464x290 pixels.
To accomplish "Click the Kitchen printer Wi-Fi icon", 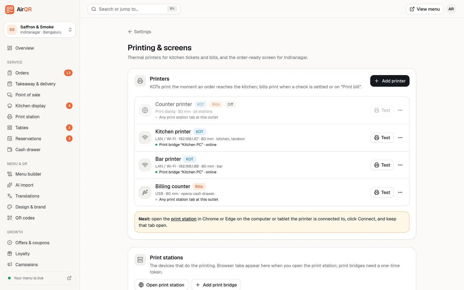I will coord(145,137).
